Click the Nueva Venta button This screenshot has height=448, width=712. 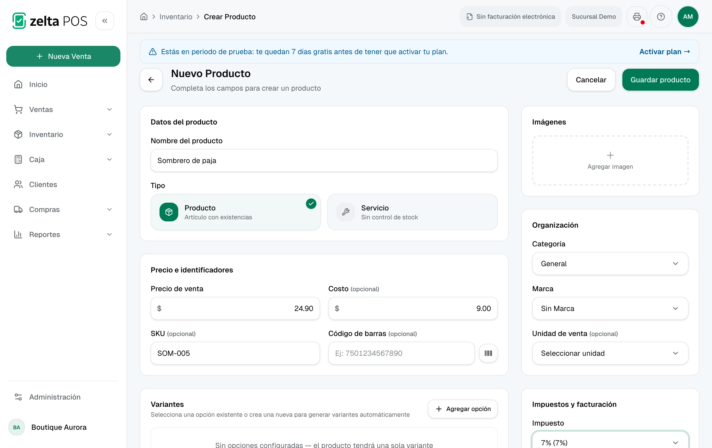point(63,56)
